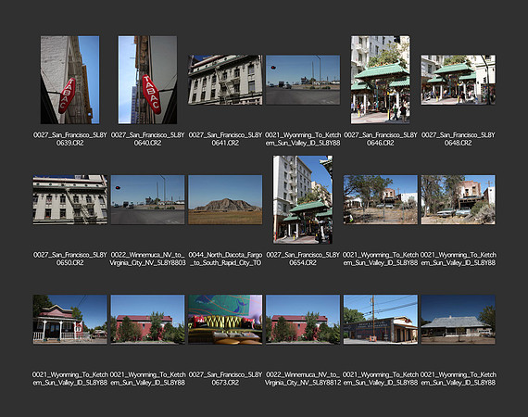Open the pink Victorian house with porch photo
Viewport: 528px width, 417px height.
pyautogui.click(x=70, y=320)
